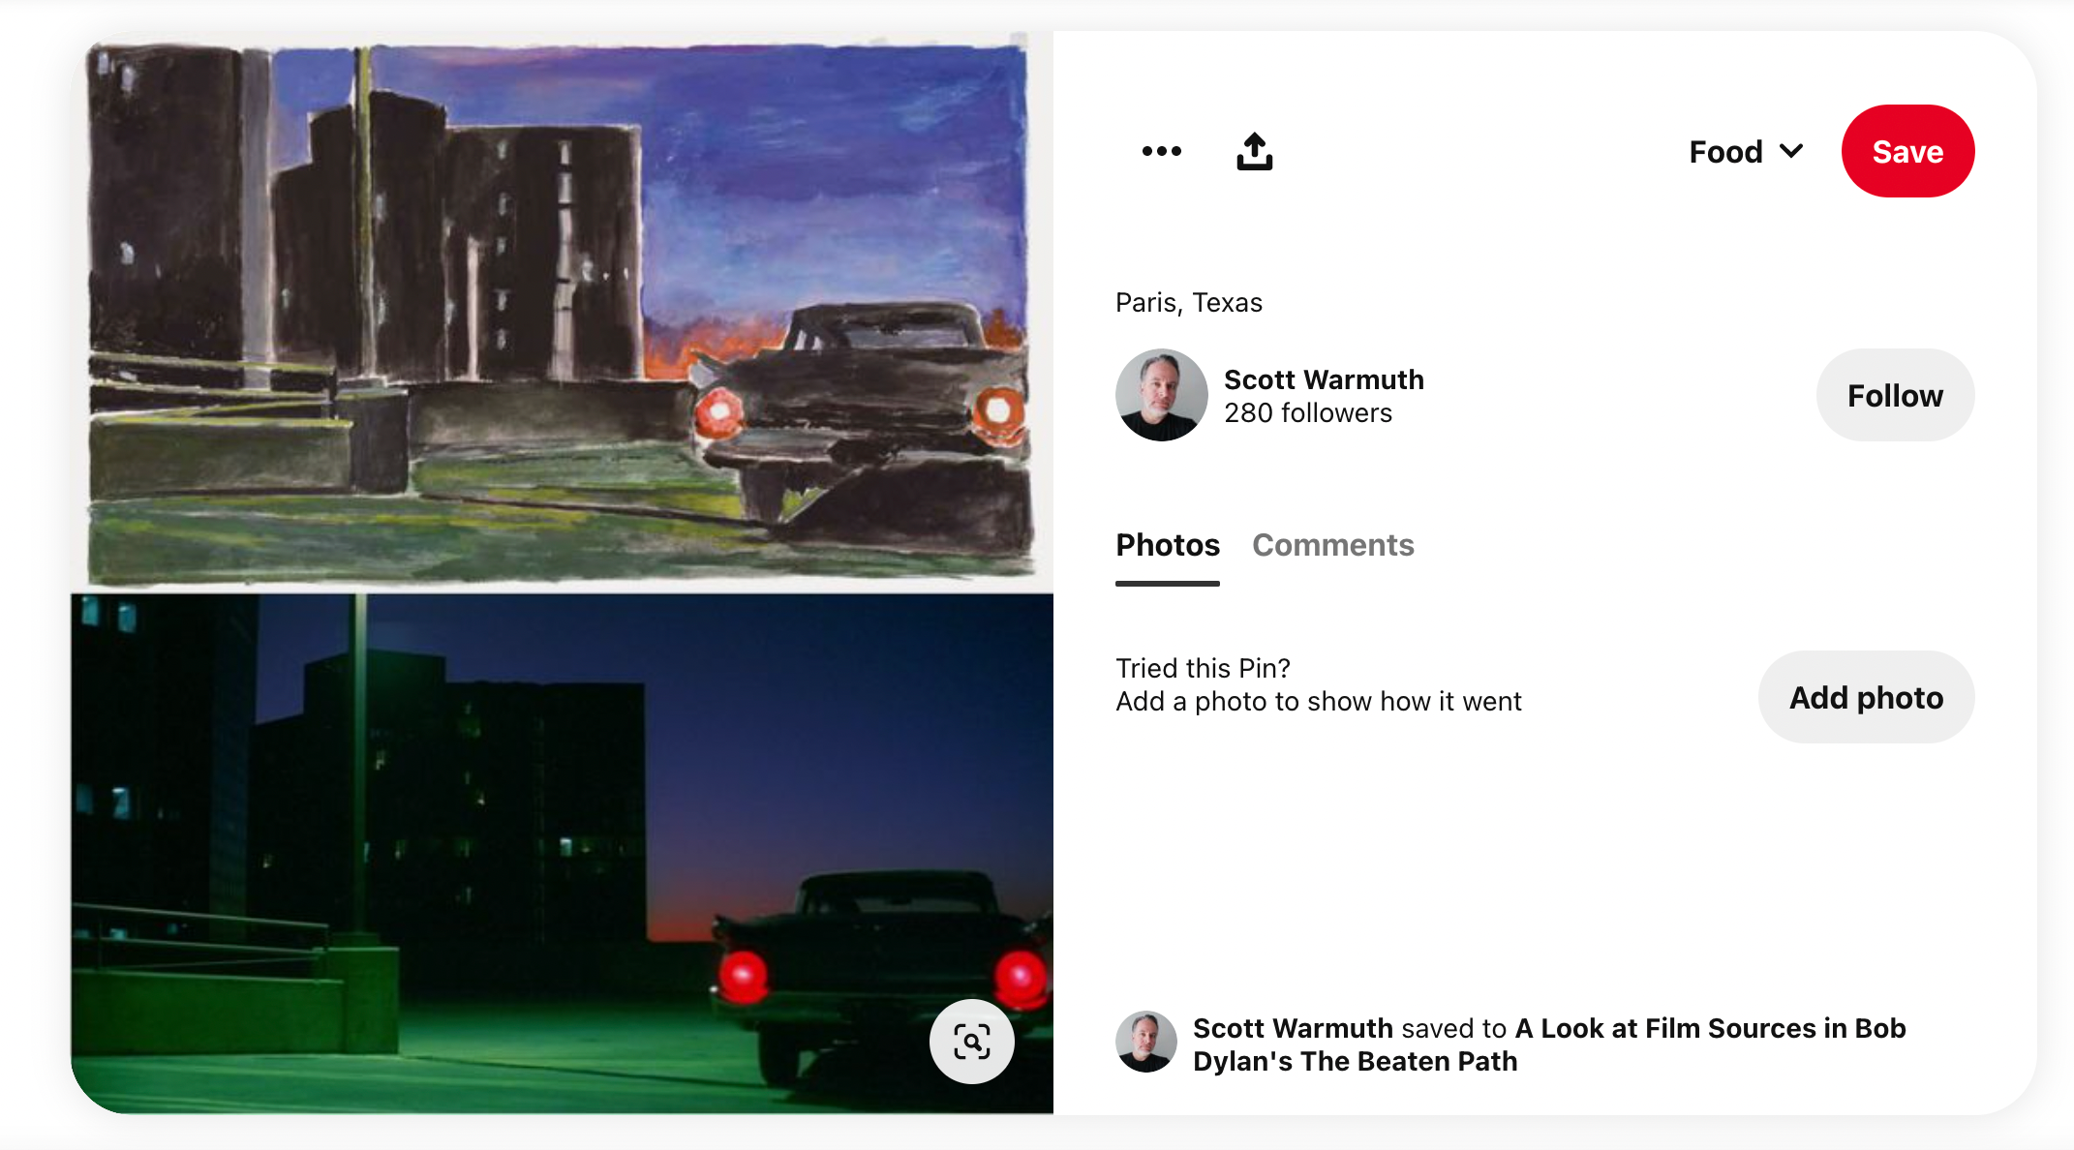Open the three-dot more options menu
The width and height of the screenshot is (2074, 1150).
[1161, 151]
